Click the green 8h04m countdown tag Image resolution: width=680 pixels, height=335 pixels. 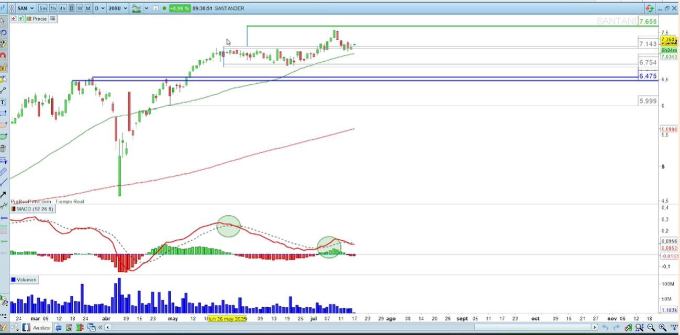[x=669, y=50]
